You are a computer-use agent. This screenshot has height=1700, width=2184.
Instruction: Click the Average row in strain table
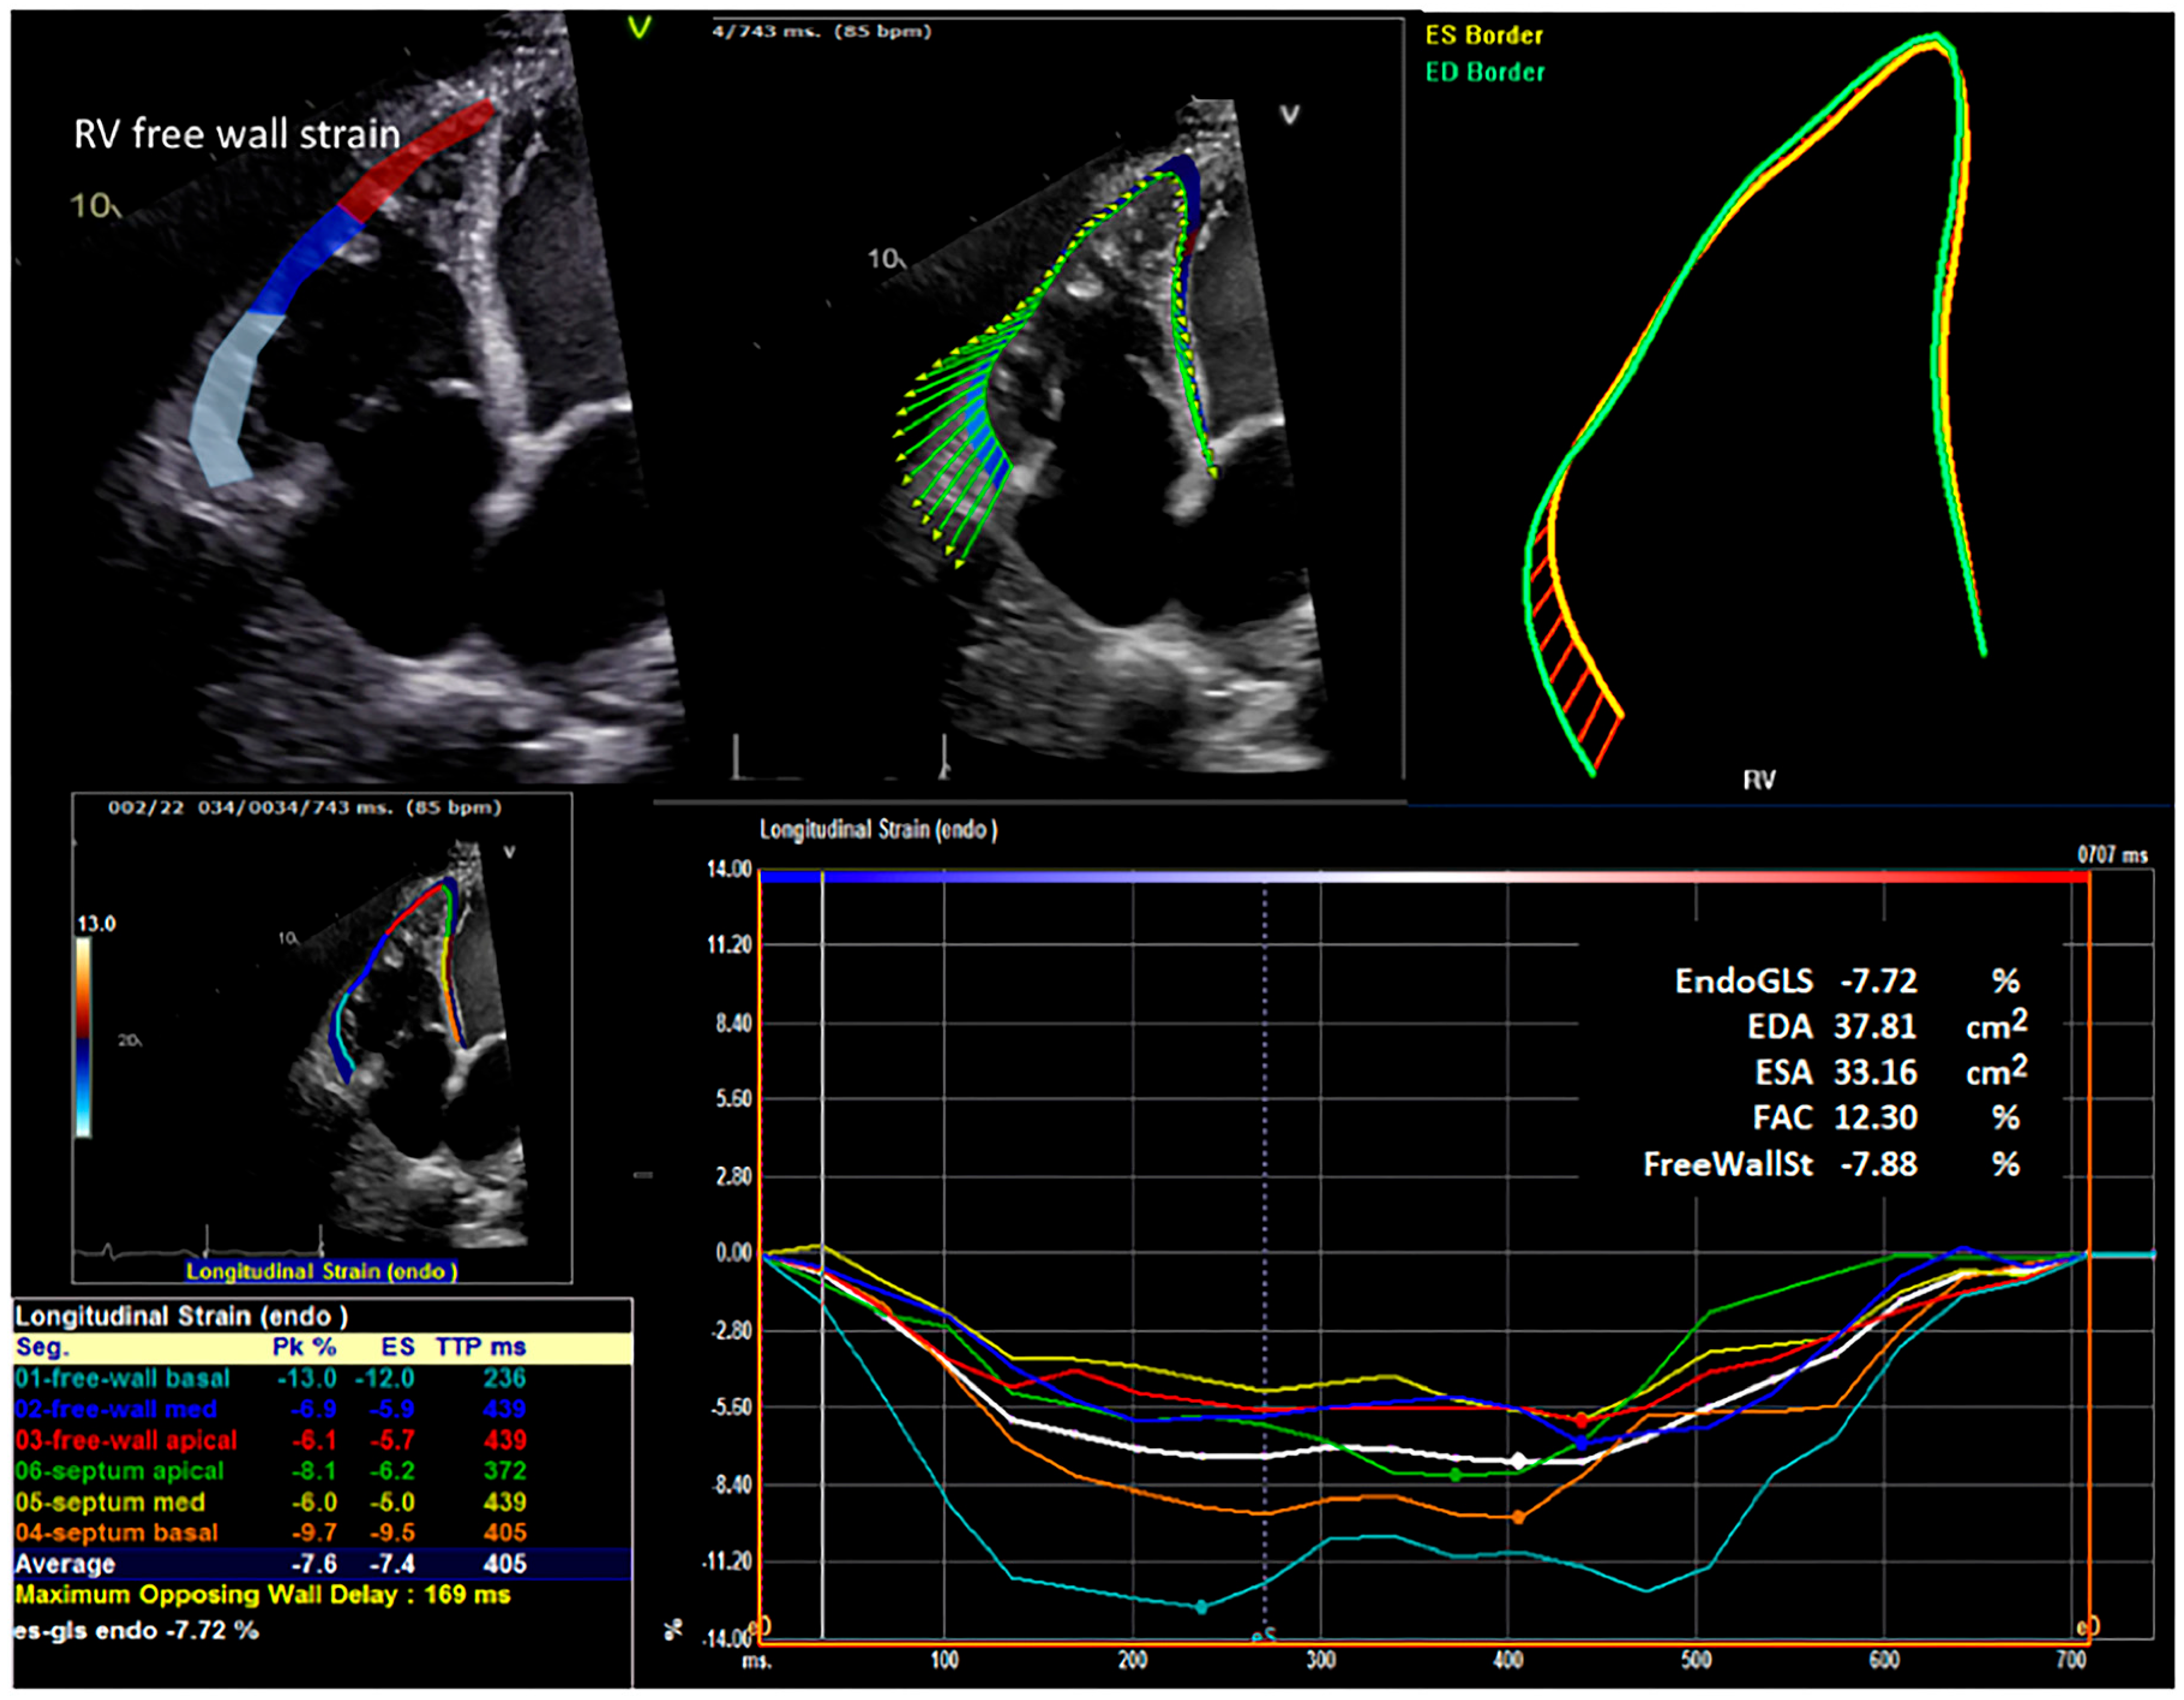pos(320,1564)
